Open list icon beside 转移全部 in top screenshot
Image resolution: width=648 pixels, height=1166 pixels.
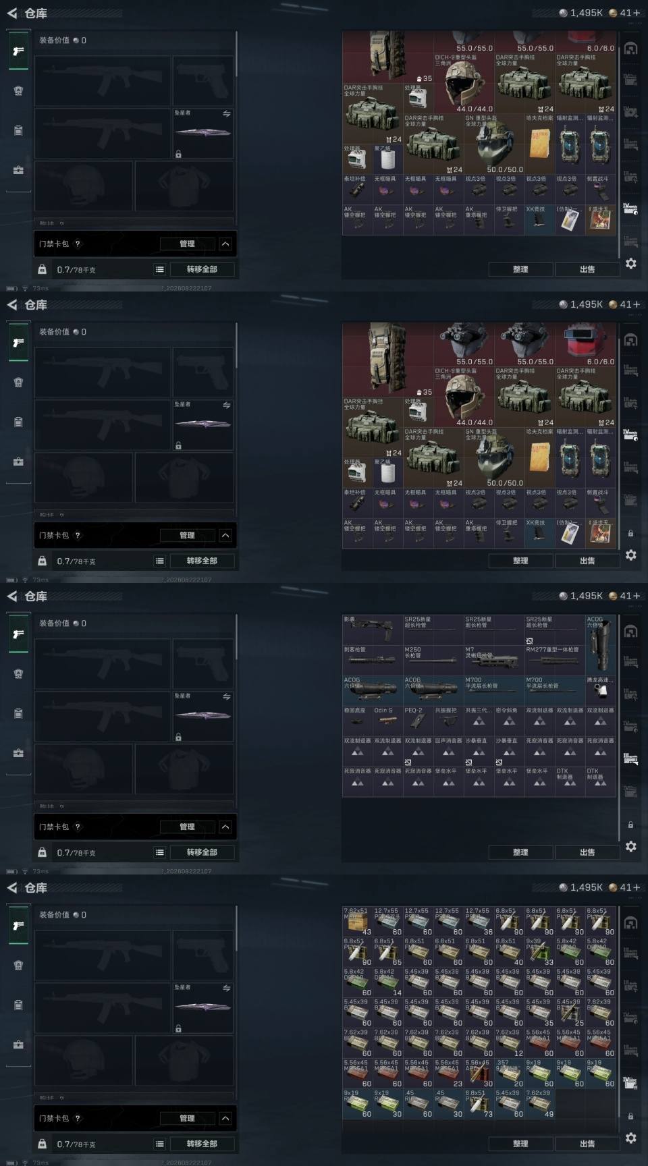160,269
